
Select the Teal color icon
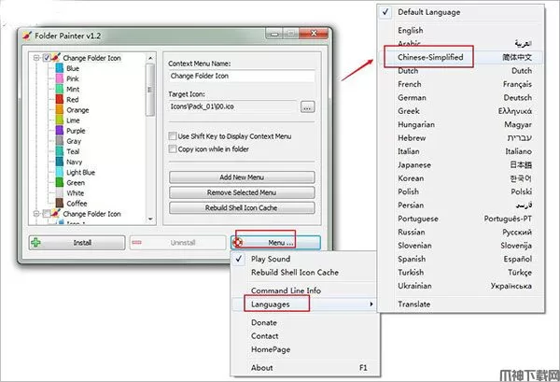pyautogui.click(x=60, y=151)
